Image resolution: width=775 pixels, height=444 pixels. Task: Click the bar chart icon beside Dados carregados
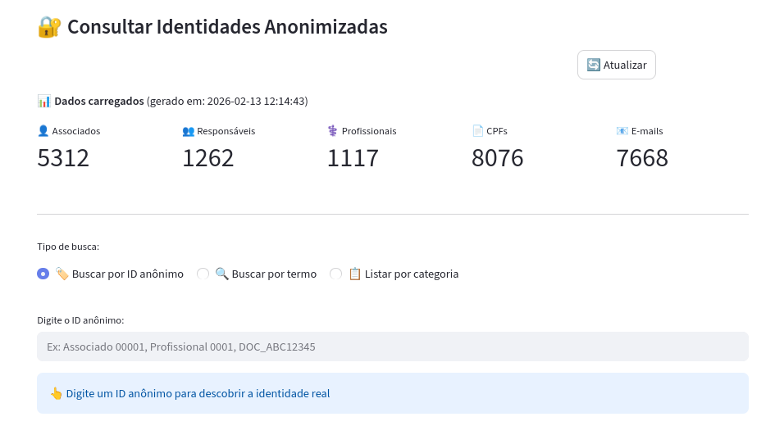(44, 102)
